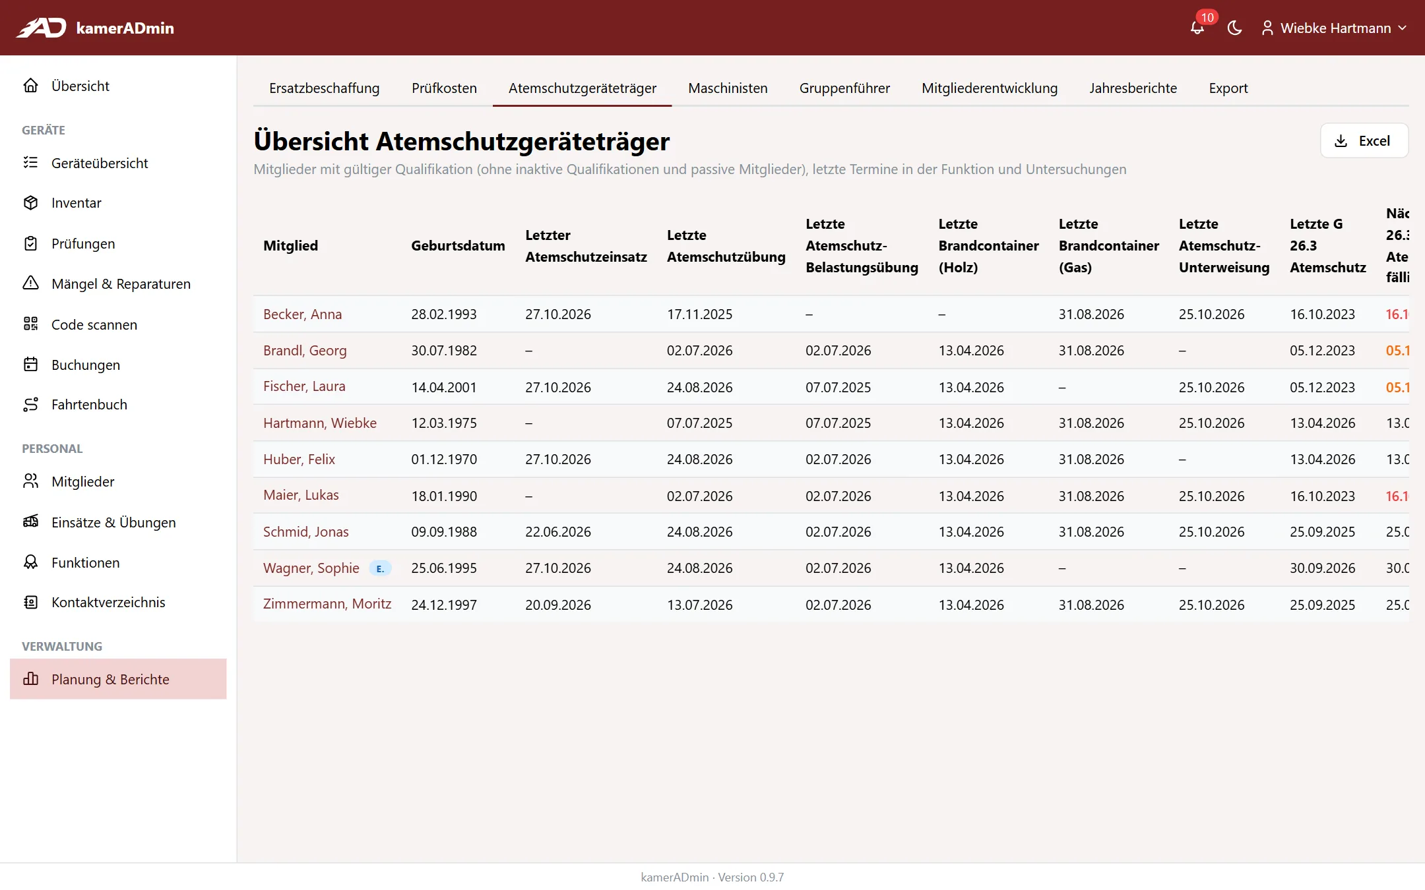Download the table as Excel
Viewport: 1425px width, 890px height.
[x=1364, y=140]
